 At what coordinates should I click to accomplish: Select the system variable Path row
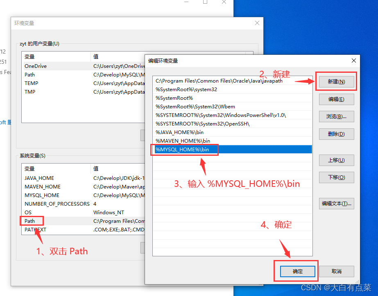83,221
